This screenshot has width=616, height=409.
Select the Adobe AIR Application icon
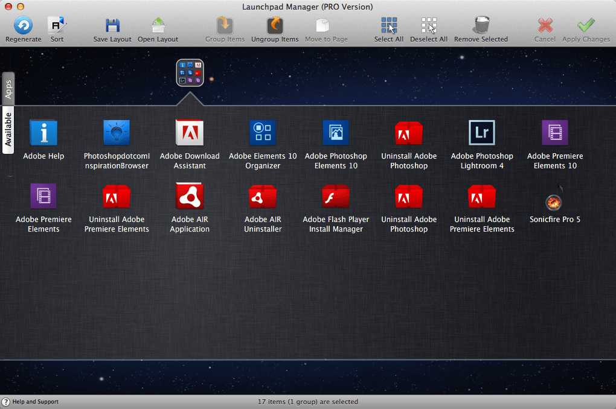pos(190,196)
